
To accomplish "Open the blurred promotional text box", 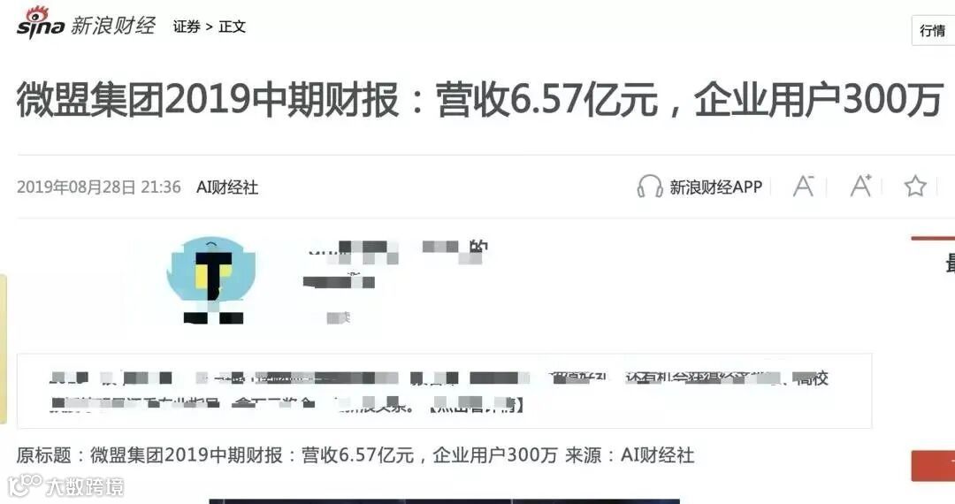I will tap(445, 391).
